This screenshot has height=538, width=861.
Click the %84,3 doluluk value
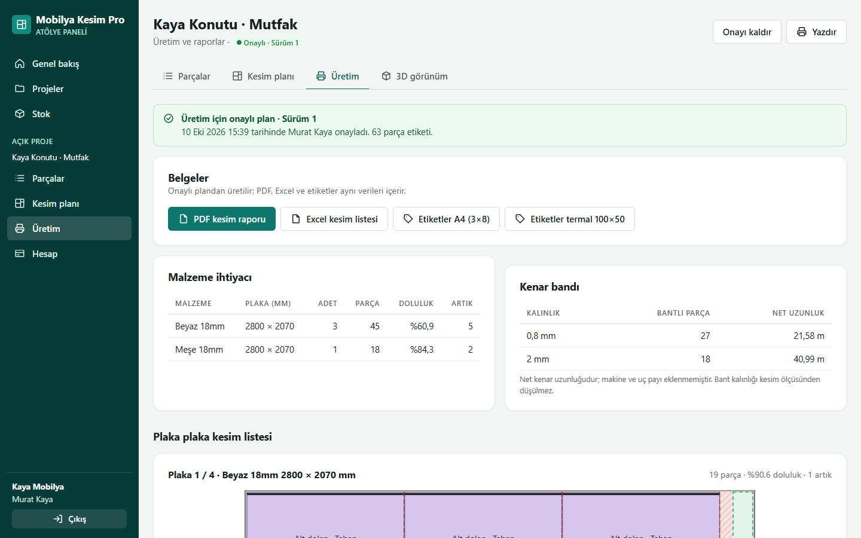(x=422, y=350)
